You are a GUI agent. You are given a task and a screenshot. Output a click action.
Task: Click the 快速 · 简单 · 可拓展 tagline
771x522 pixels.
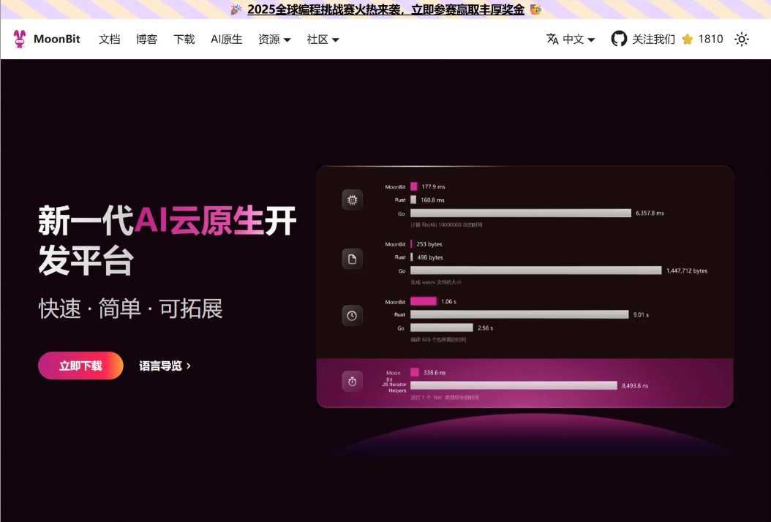131,309
